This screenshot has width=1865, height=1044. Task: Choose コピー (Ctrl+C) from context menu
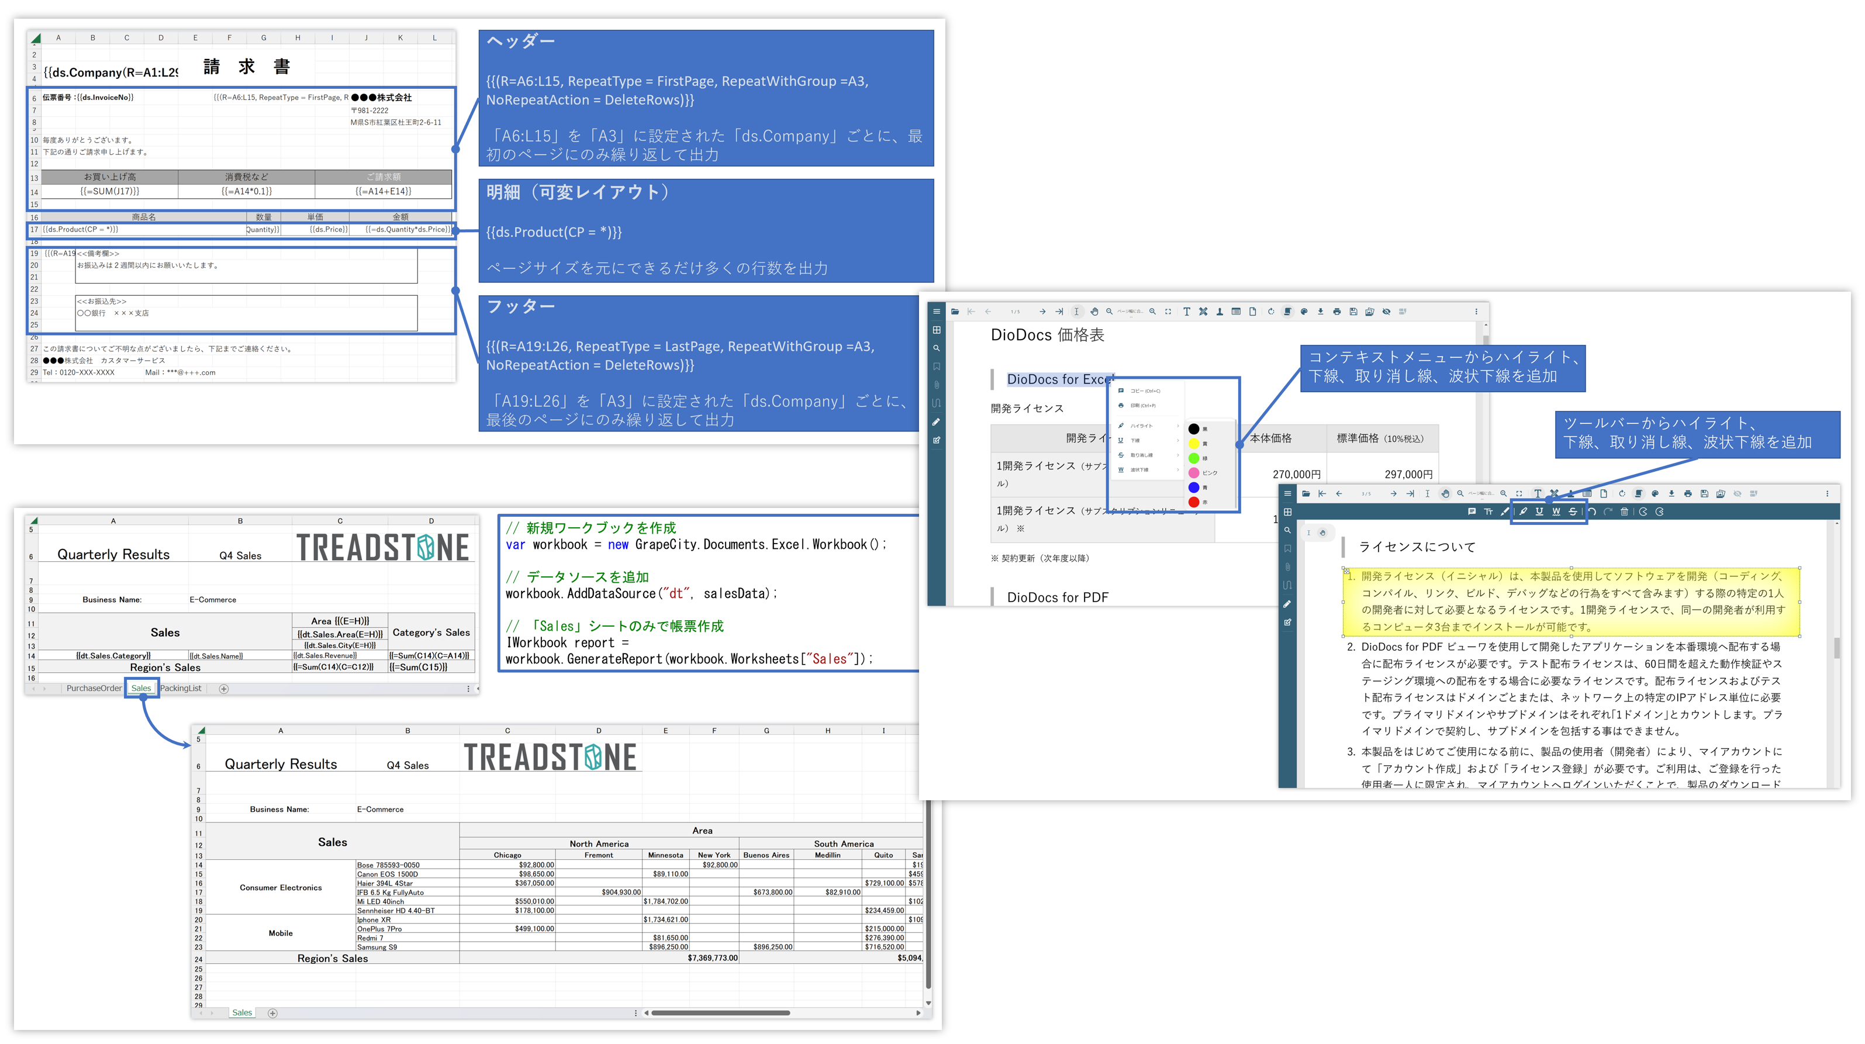(x=1149, y=391)
